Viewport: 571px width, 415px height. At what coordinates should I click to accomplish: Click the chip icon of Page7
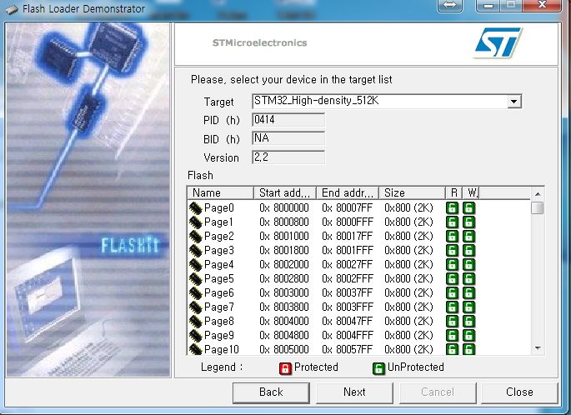click(x=196, y=307)
